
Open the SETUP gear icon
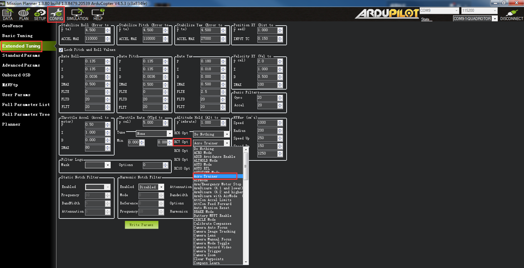[40, 14]
